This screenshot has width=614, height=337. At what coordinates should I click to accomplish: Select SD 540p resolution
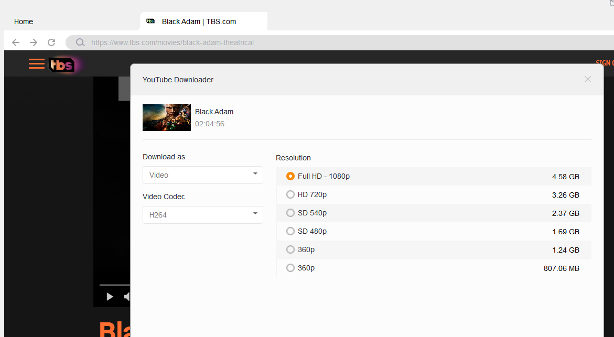(x=290, y=213)
